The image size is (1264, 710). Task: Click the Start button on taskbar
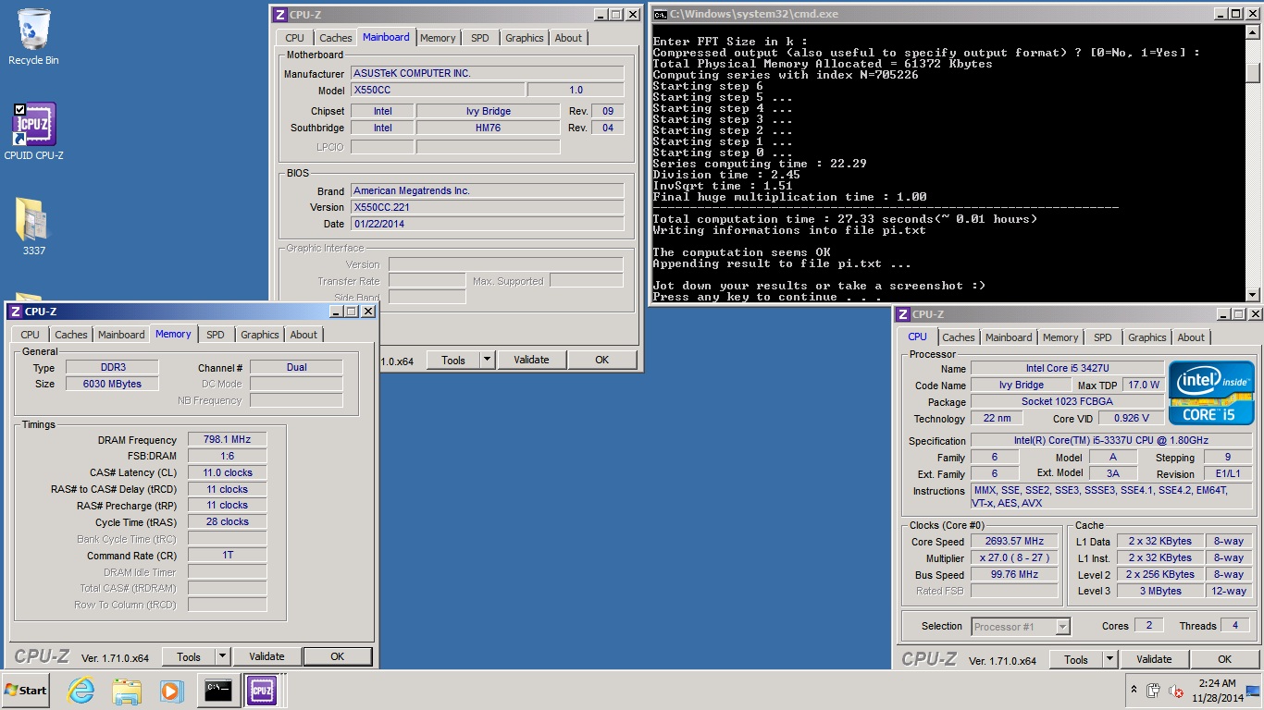[25, 690]
